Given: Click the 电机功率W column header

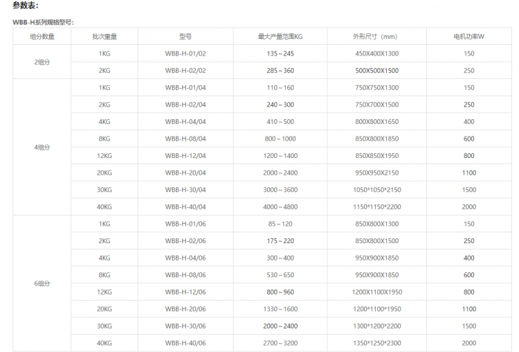Looking at the screenshot, I should [468, 36].
